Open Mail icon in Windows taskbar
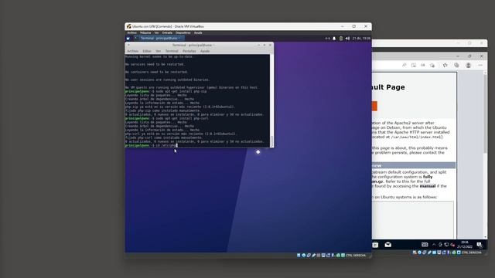 pyautogui.click(x=388, y=245)
